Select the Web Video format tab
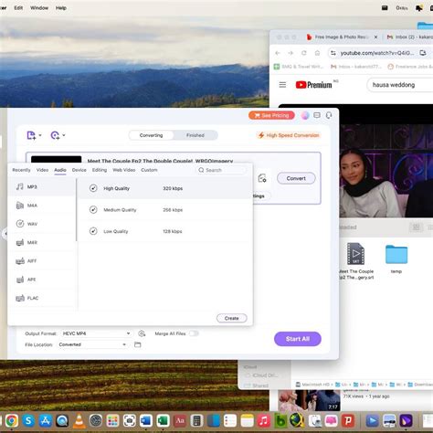The height and width of the screenshot is (433, 433). pos(124,170)
